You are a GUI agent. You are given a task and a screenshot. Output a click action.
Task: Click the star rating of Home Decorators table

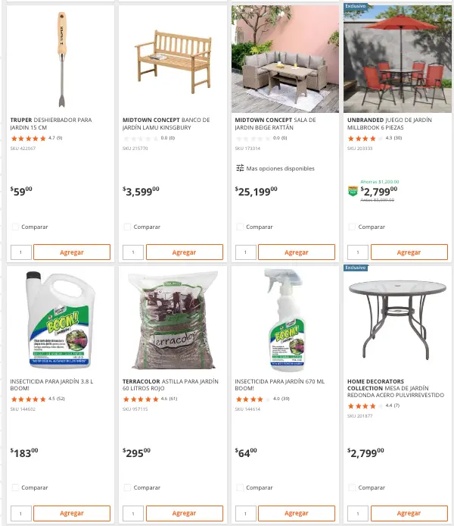[x=365, y=405]
